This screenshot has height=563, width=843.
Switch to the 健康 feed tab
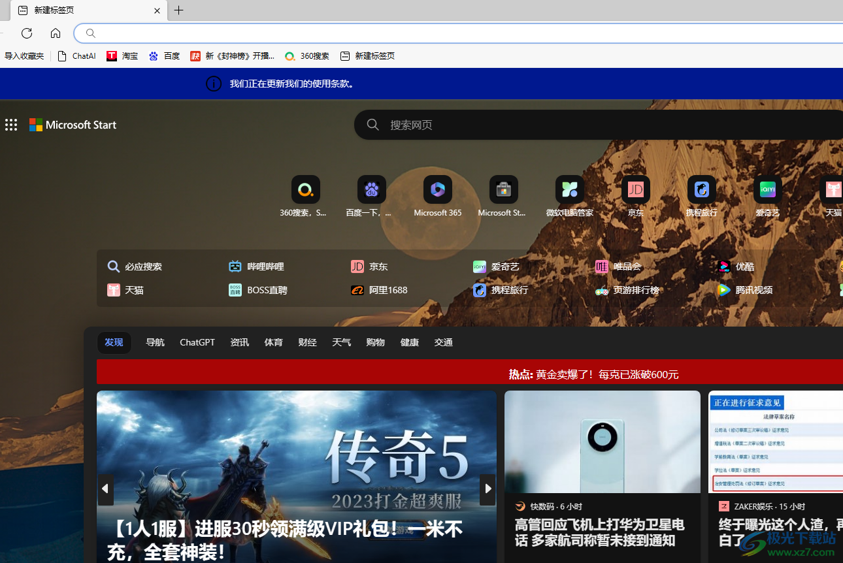(x=409, y=342)
